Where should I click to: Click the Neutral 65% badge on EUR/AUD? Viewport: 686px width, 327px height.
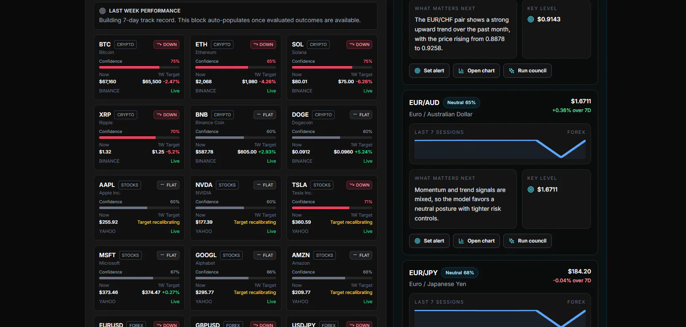pyautogui.click(x=461, y=103)
